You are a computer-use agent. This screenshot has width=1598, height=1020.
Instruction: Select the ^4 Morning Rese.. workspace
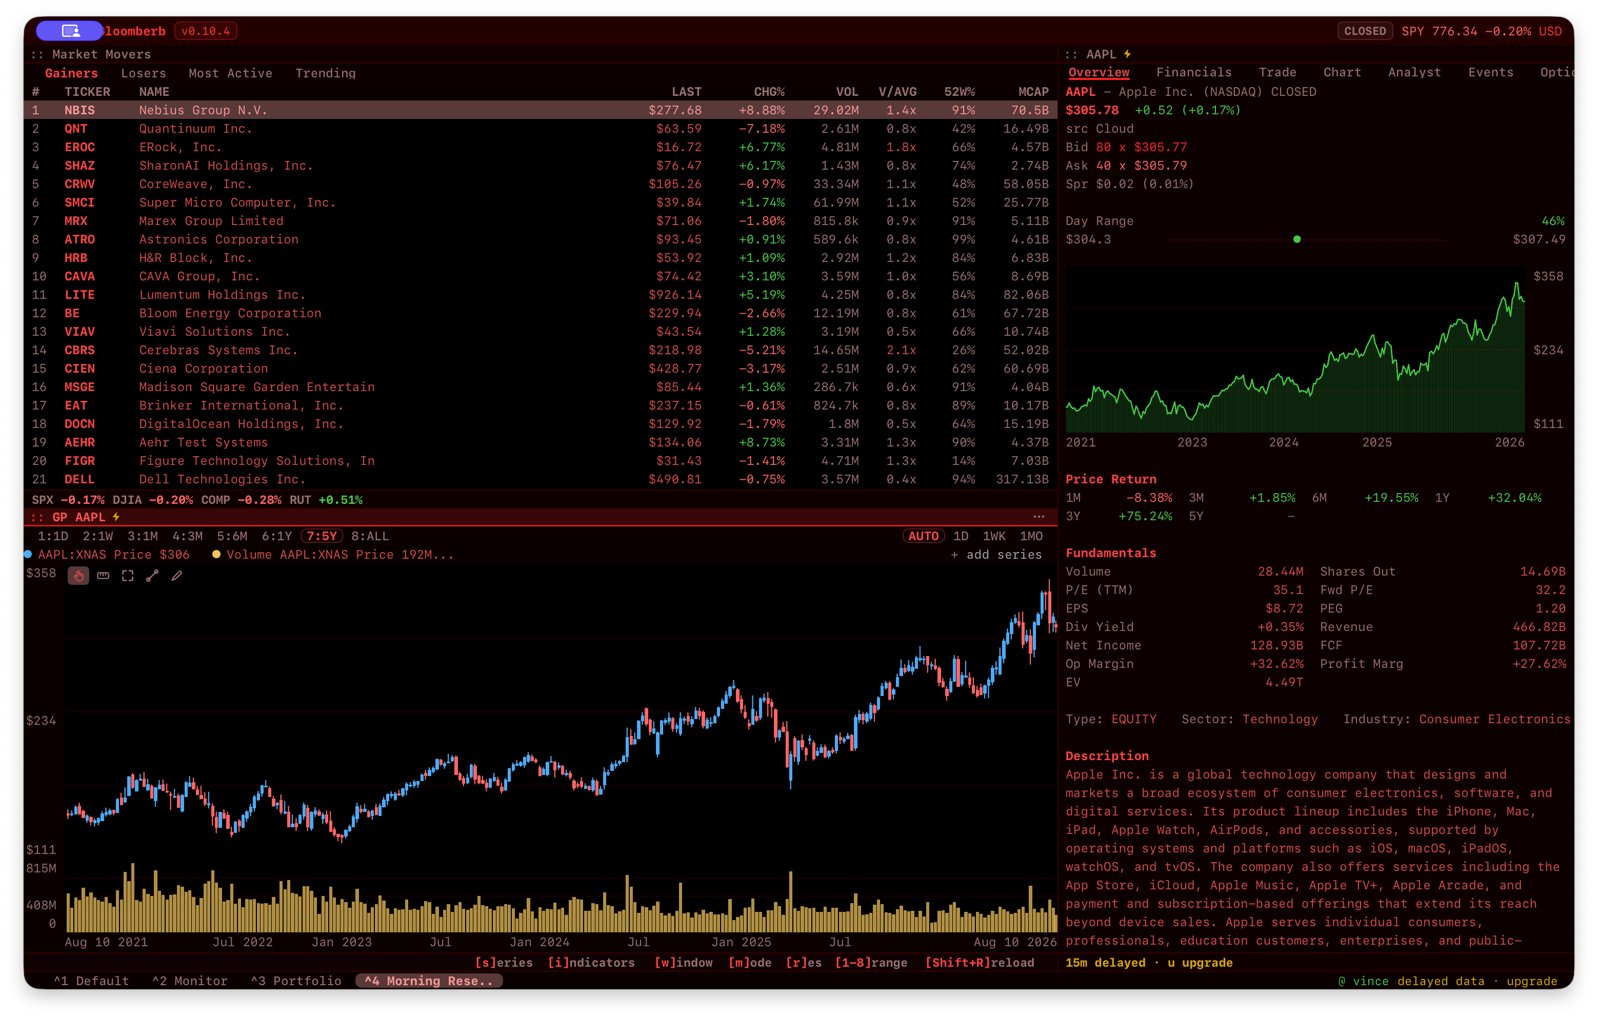(429, 981)
